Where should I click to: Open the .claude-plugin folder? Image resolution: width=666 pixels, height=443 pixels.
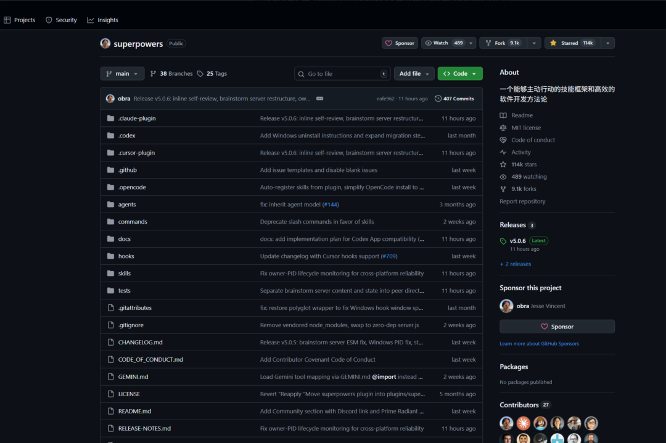(137, 118)
